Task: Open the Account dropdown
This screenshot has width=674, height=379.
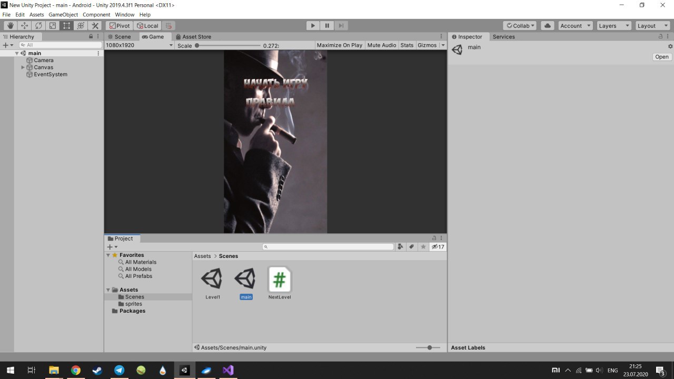Action: [x=575, y=26]
